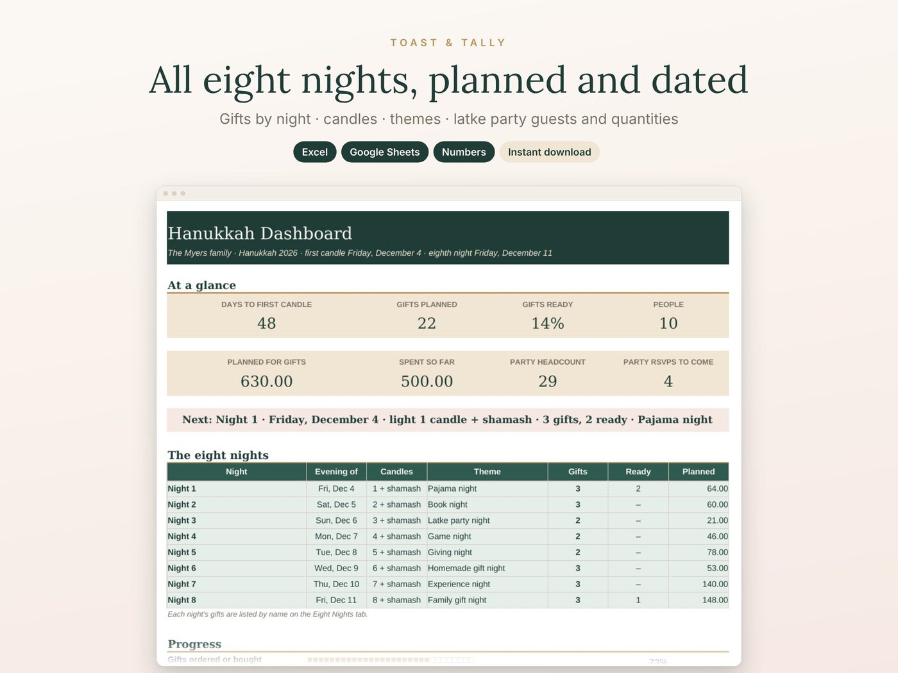Click the Planned column header

tap(699, 472)
